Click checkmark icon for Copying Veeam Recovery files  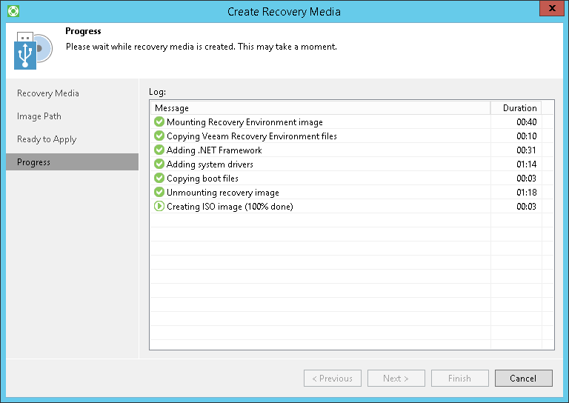[159, 136]
